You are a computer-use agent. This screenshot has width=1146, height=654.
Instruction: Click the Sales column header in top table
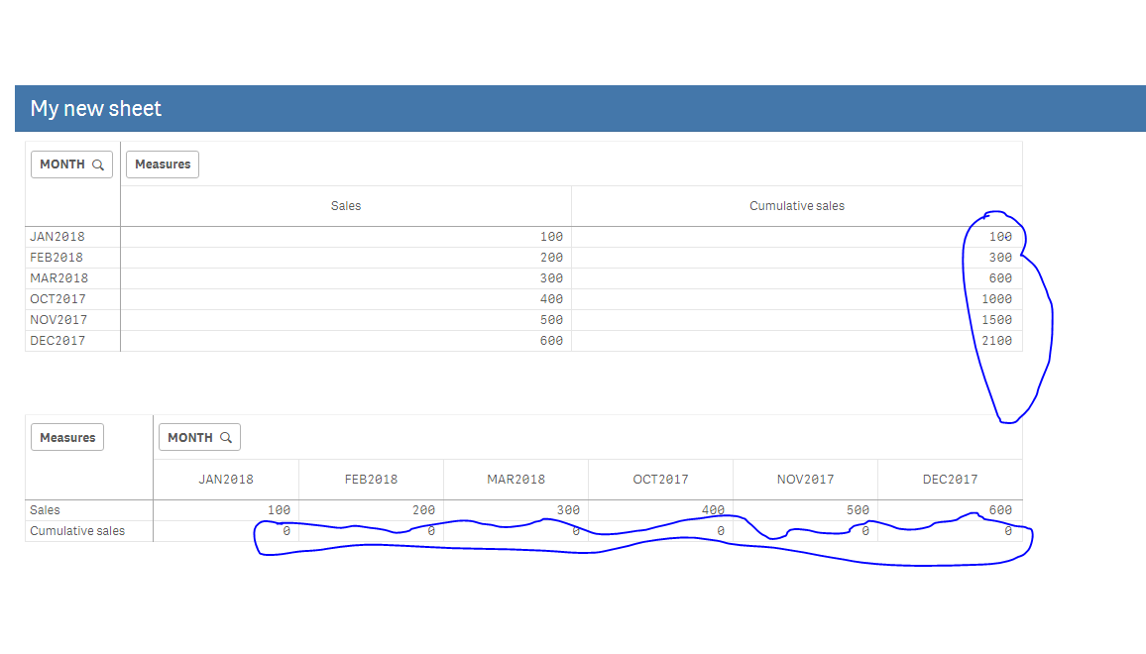pyautogui.click(x=346, y=206)
